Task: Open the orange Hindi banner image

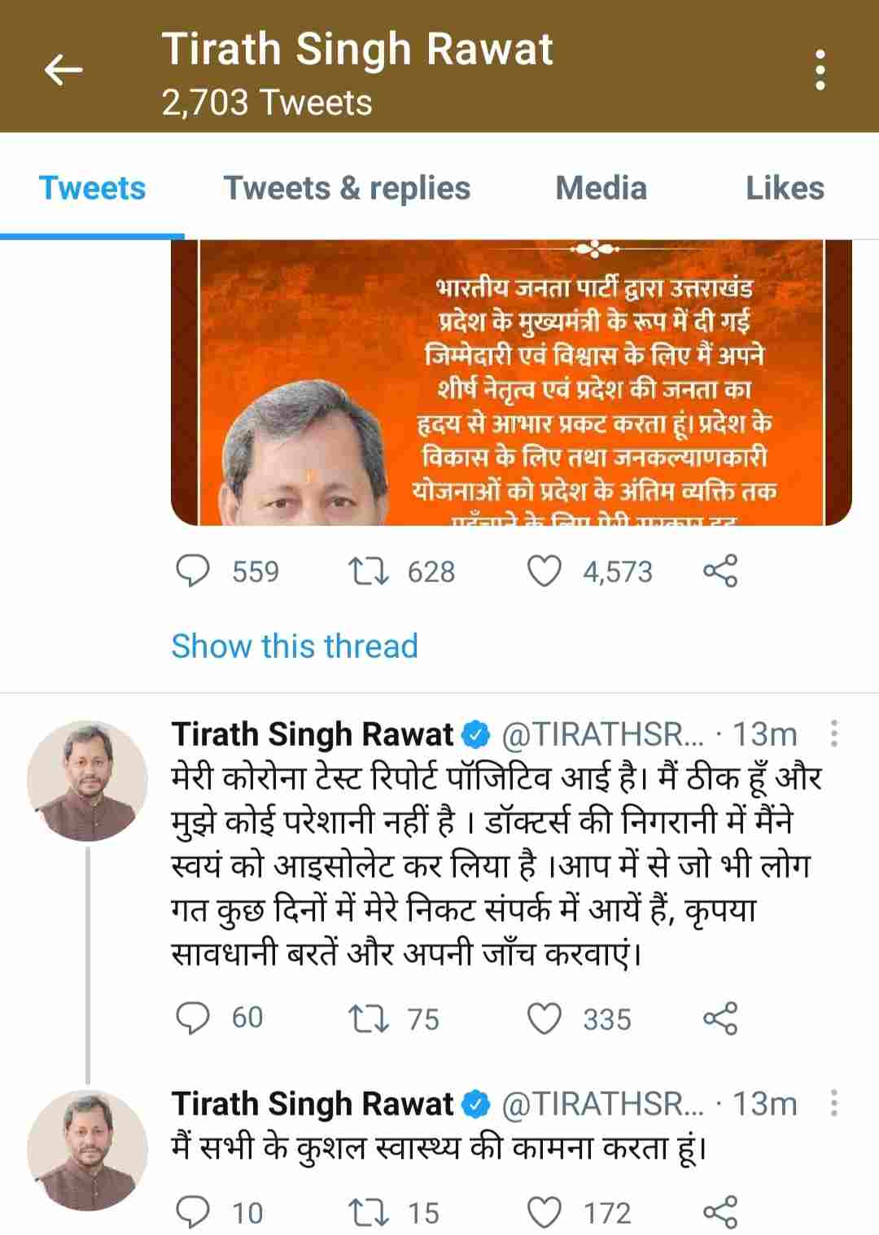Action: pos(511,383)
